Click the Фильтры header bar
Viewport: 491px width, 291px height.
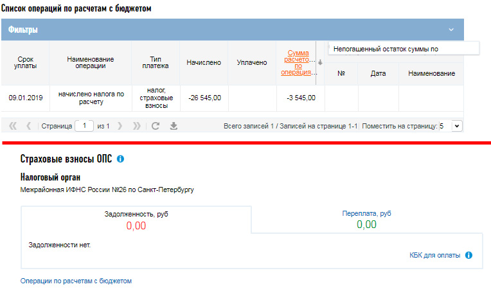[x=233, y=30]
